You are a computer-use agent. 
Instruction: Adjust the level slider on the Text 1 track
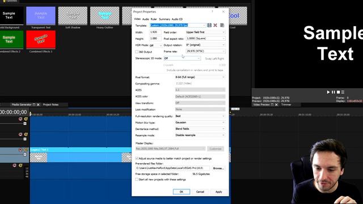click(25, 155)
